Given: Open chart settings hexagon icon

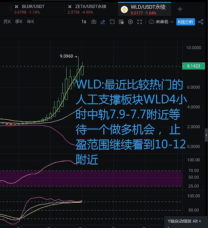Looking at the screenshot, I should point(130,22).
